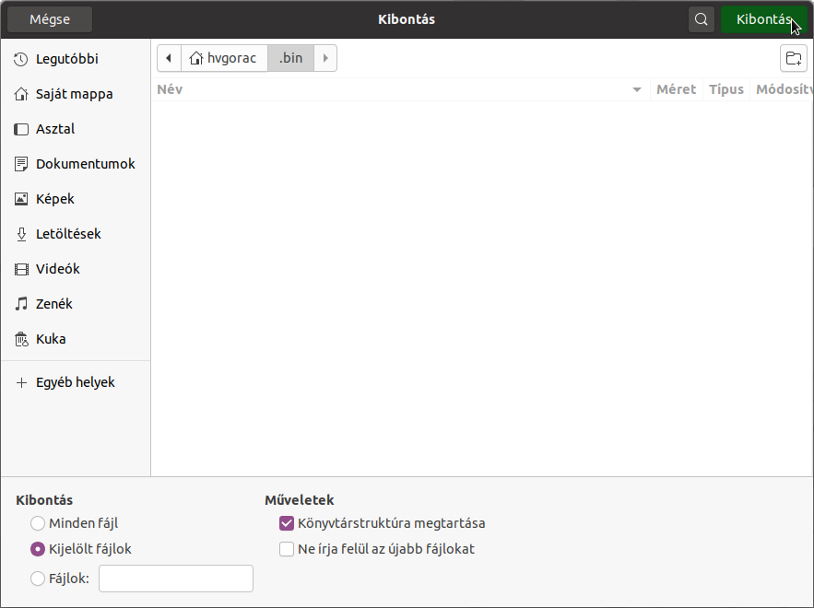814x608 pixels.
Task: Sort by the Módosítva column header
Action: tap(782, 89)
